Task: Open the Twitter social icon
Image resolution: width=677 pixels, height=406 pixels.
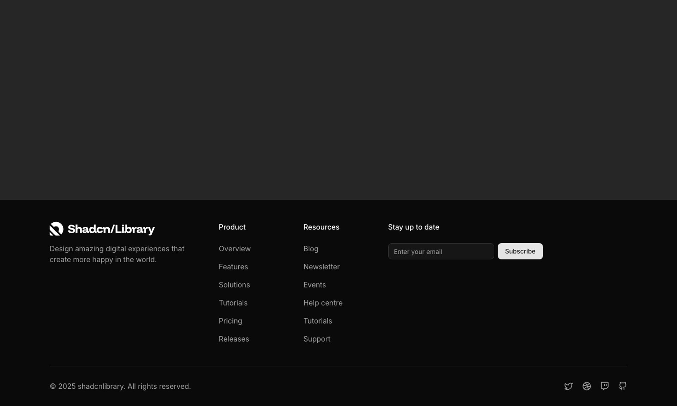Action: click(568, 386)
